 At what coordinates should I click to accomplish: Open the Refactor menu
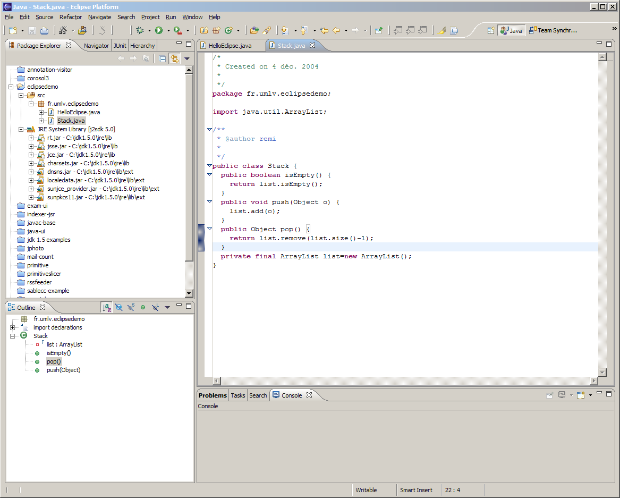[71, 17]
